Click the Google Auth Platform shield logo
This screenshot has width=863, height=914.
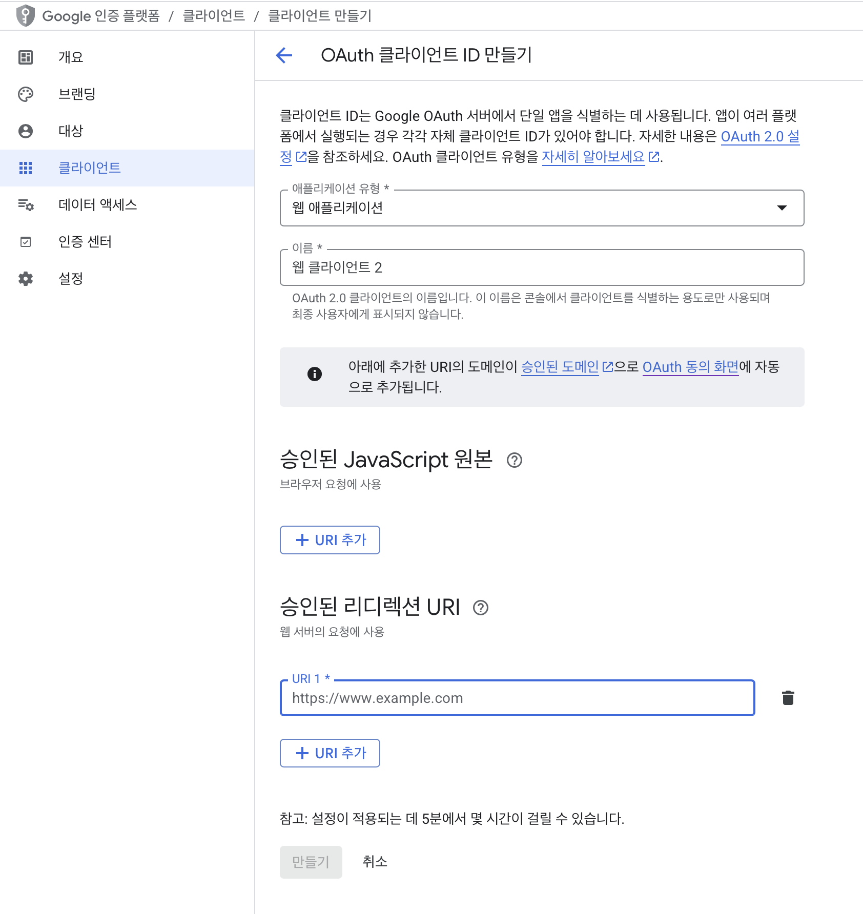[x=25, y=16]
